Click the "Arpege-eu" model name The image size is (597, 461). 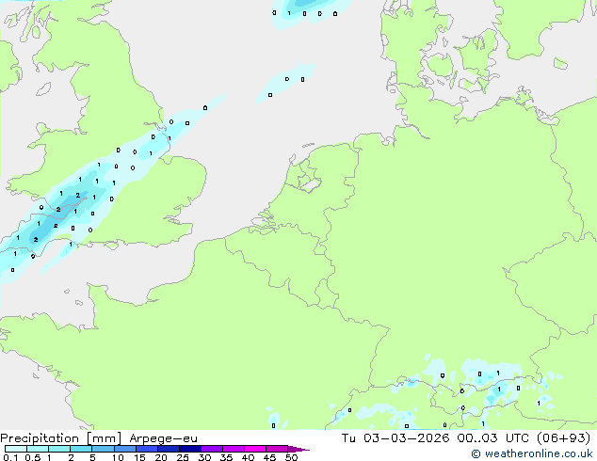click(x=163, y=439)
